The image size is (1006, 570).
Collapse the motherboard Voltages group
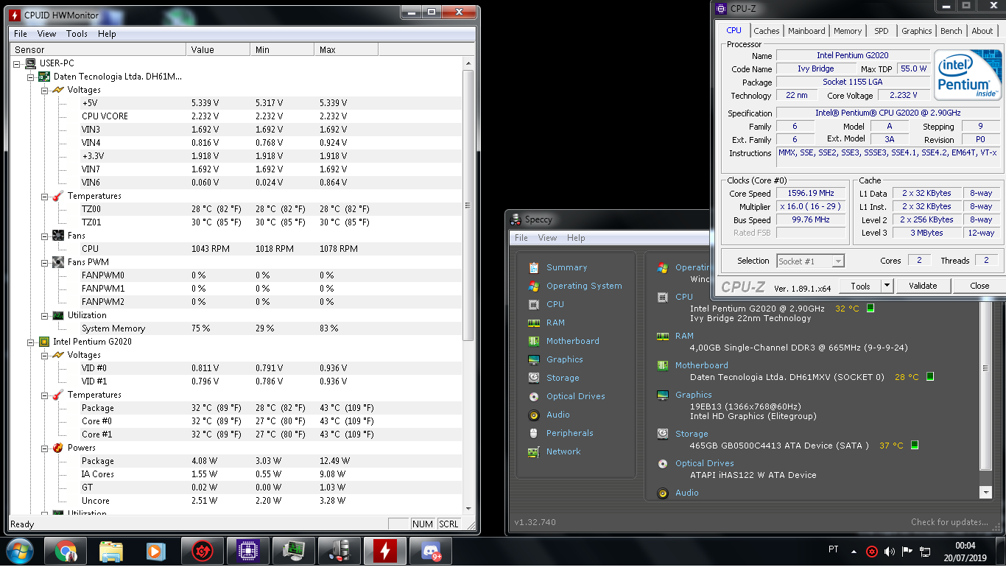[44, 90]
